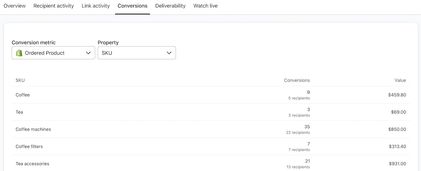Screen dimensions: 421x171
Task: Click the Shopify bag icon
Action: [x=19, y=53]
